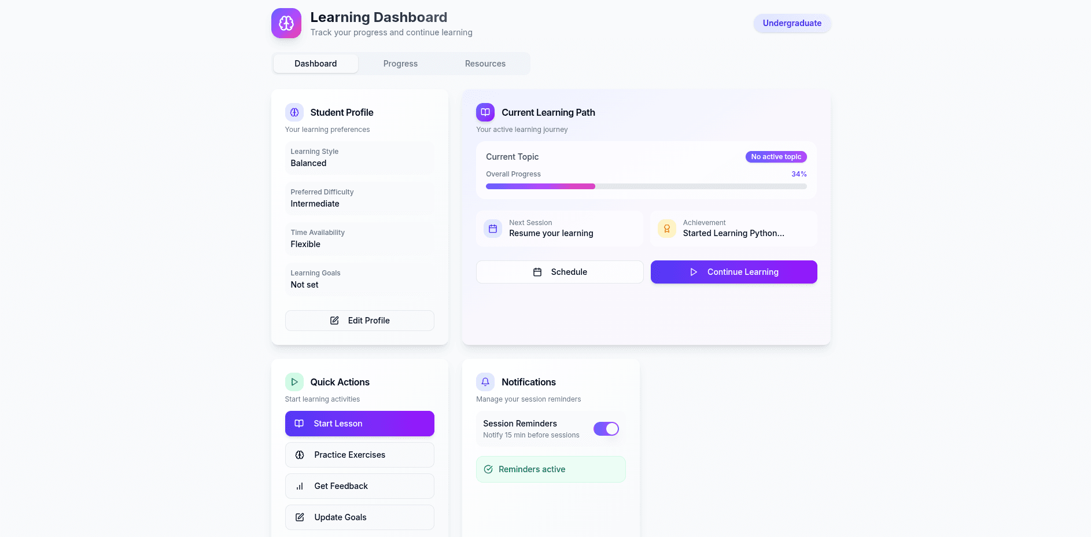
Task: Open the Schedule dialog
Action: coord(559,272)
